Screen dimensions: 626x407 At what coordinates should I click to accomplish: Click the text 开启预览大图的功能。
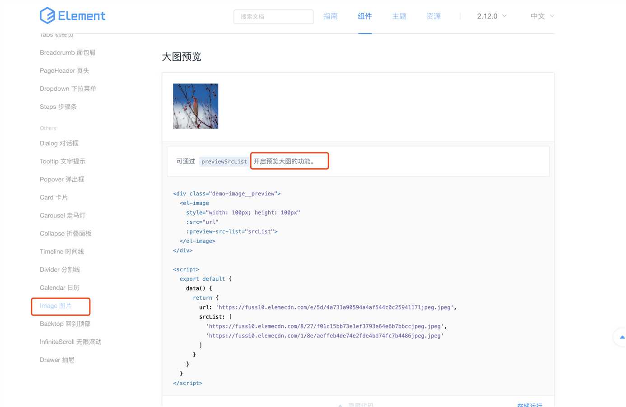click(x=285, y=161)
